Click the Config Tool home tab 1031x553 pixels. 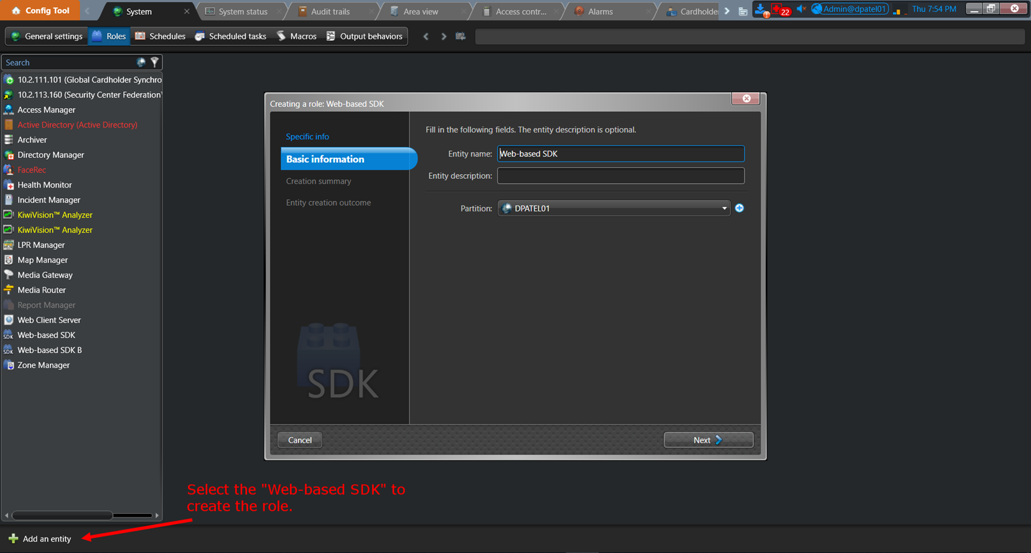(x=40, y=11)
